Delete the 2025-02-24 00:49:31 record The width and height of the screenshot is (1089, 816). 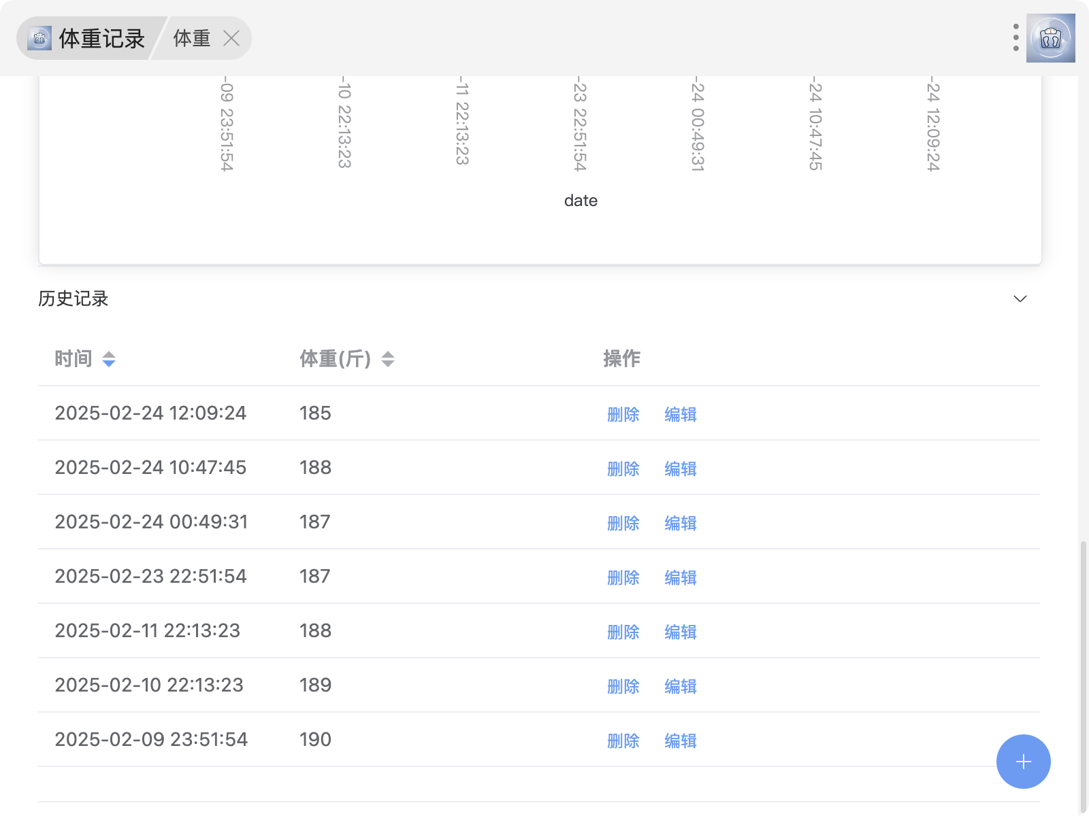[x=623, y=523]
